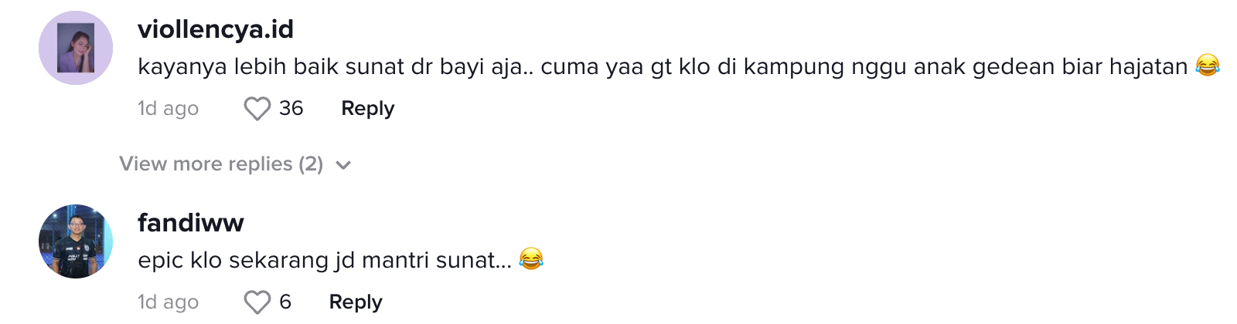Like fandiww's comment with the heart icon

tap(257, 302)
